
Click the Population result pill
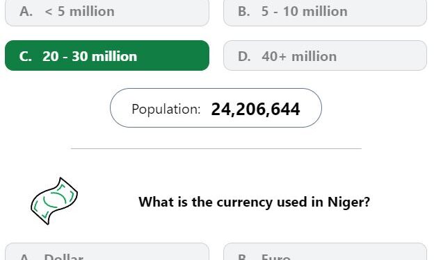coord(216,108)
